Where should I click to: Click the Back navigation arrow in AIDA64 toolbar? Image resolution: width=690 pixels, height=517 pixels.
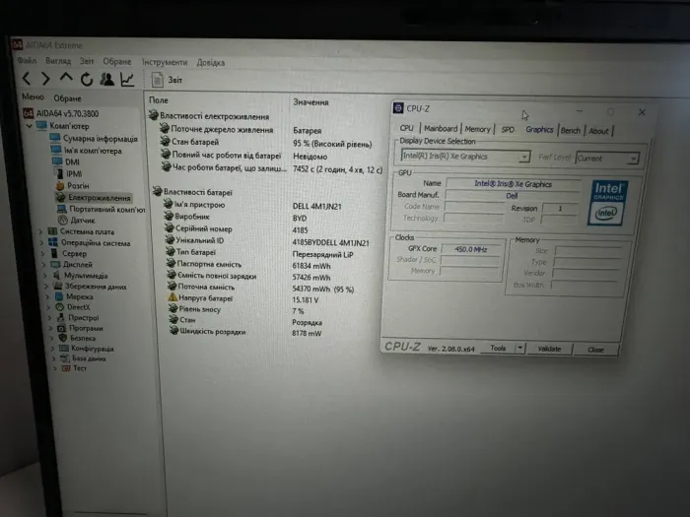[28, 79]
